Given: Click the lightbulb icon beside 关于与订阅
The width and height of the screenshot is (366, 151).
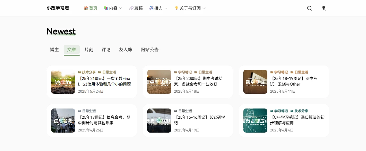Looking at the screenshot, I should point(176,8).
